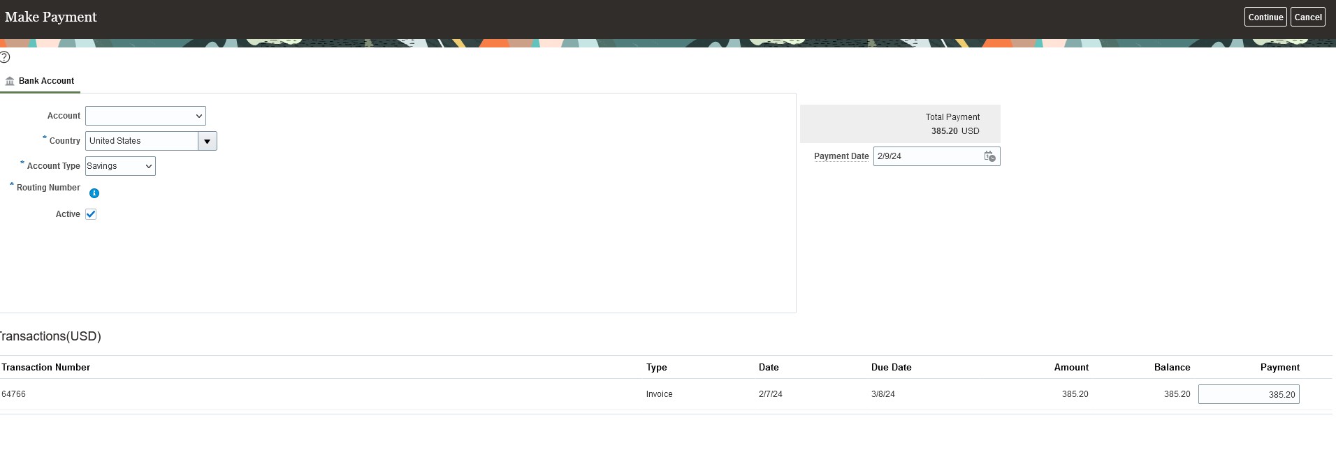Click the Payment amount field 385.20
Viewport: 1336px width, 450px height.
[x=1249, y=394]
